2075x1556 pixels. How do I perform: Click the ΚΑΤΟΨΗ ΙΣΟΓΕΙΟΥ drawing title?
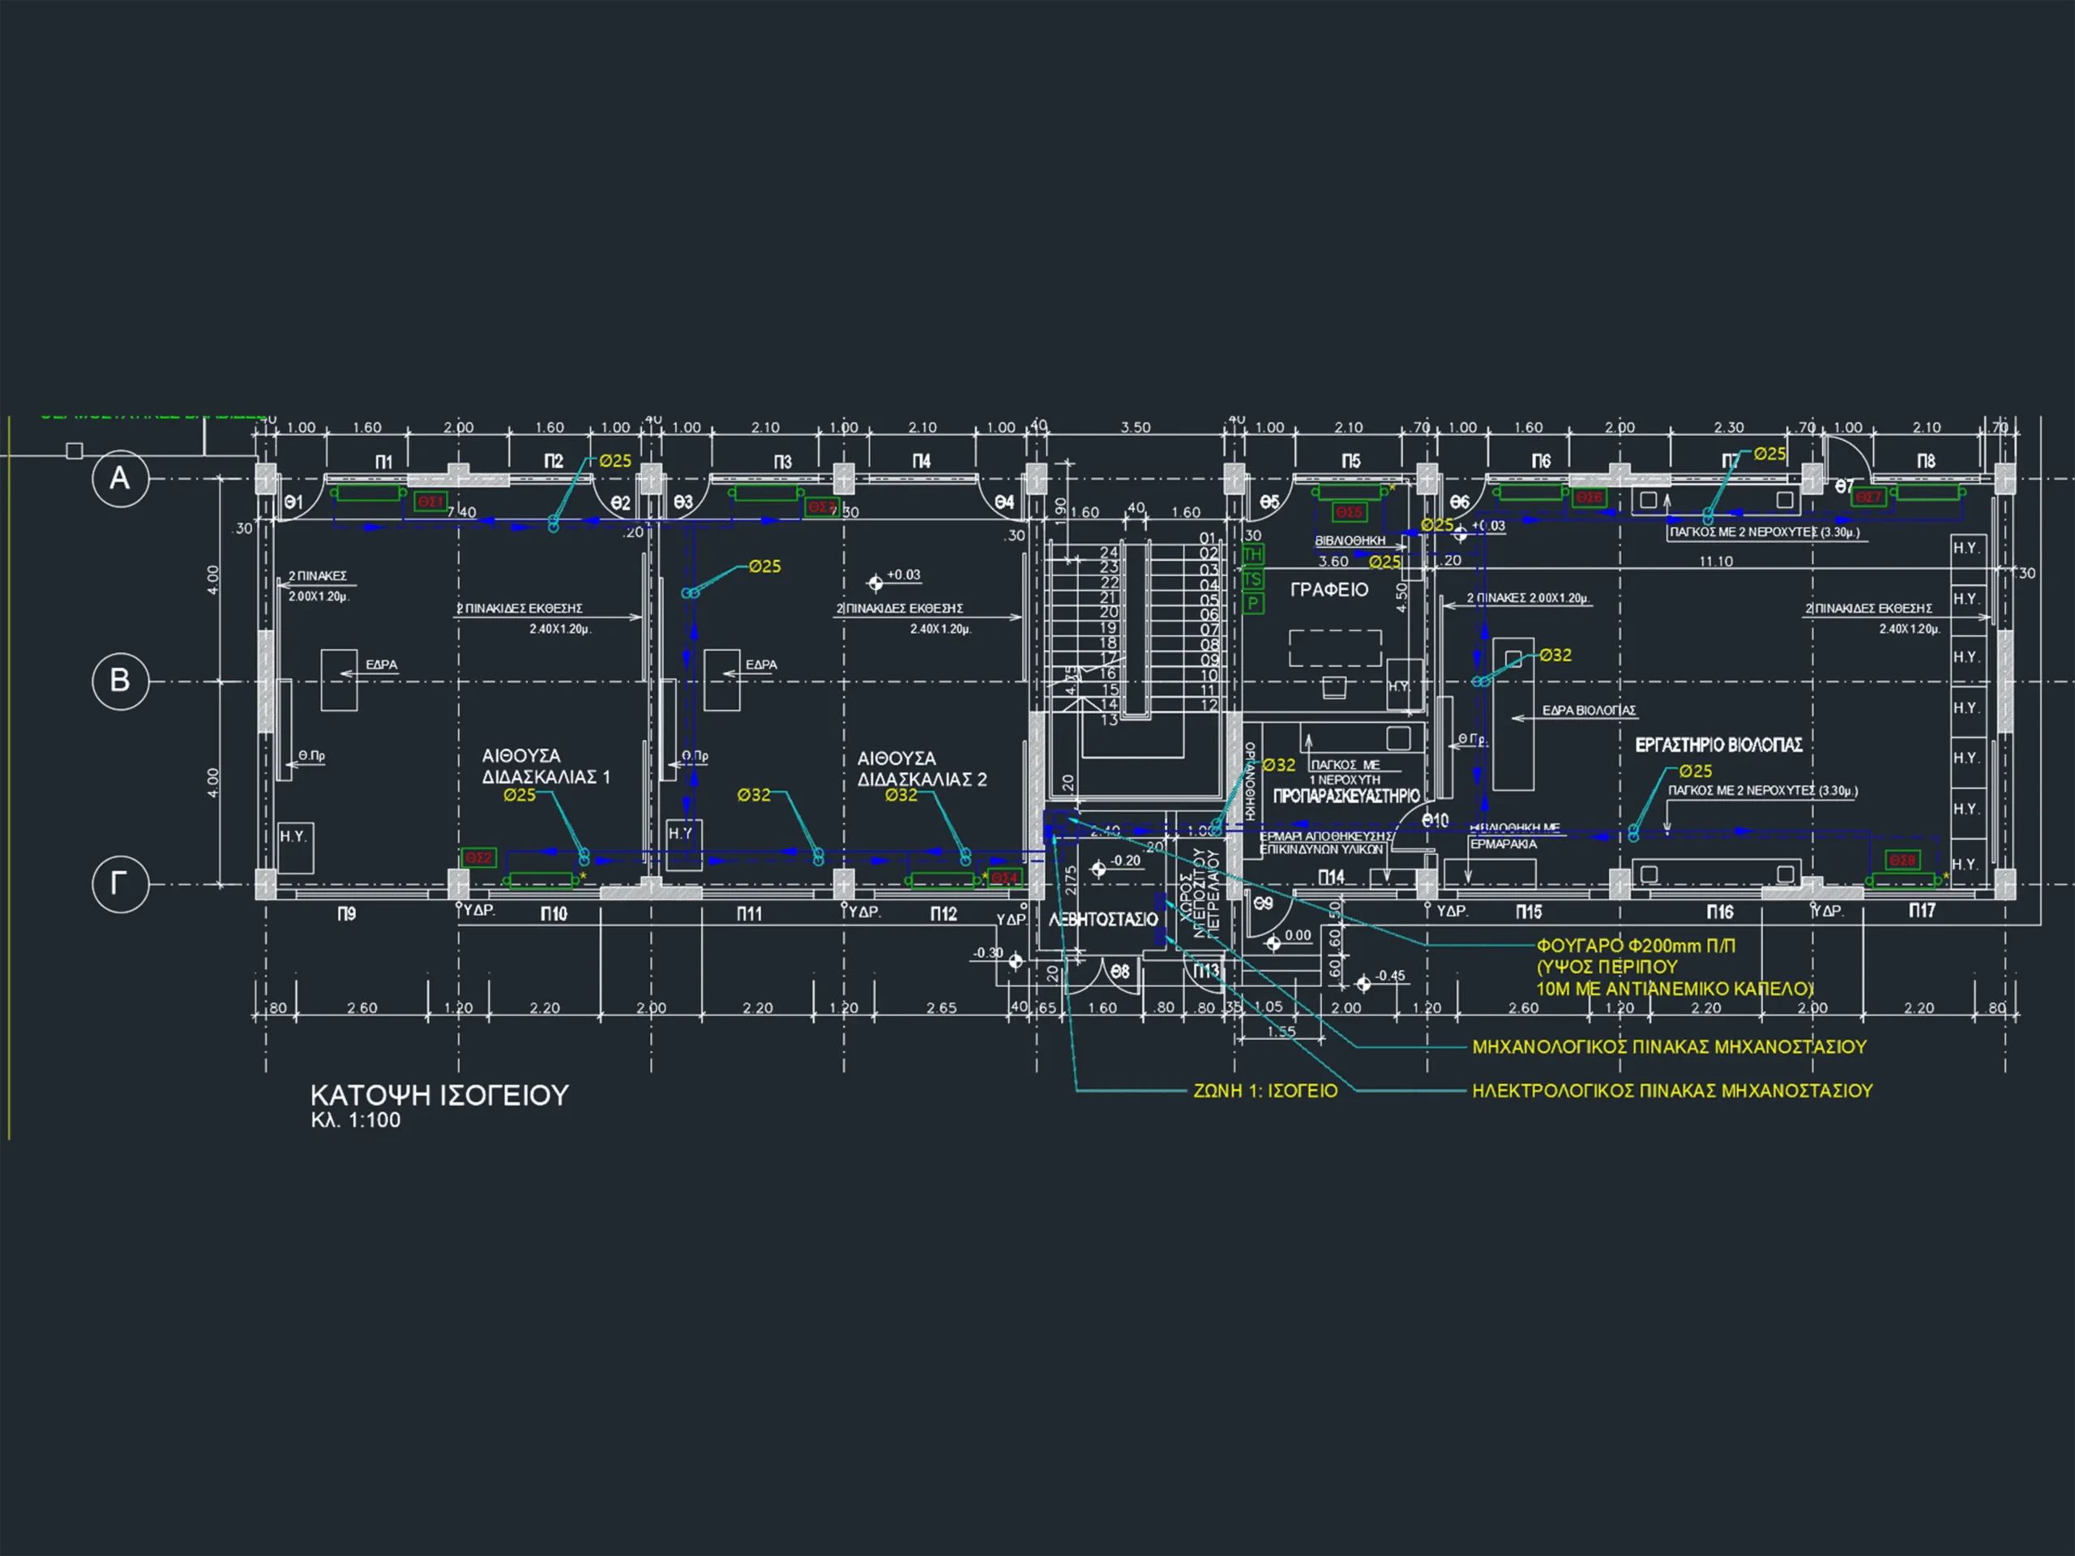click(x=439, y=1096)
